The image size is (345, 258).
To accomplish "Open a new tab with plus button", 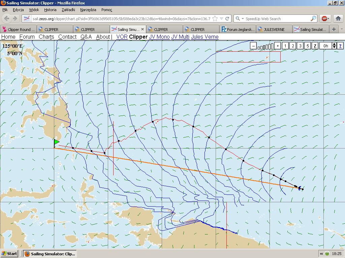I will 334,29.
